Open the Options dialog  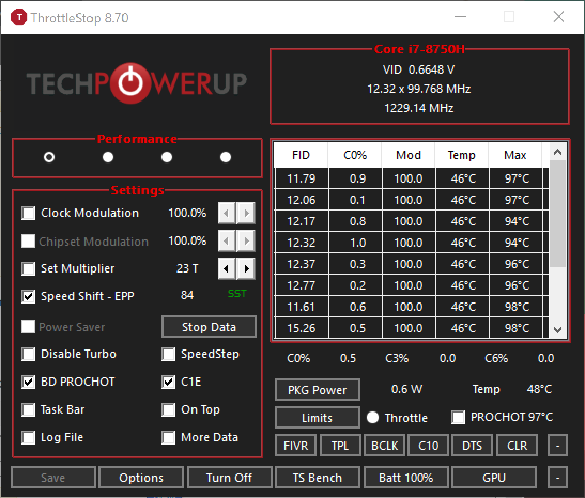click(x=141, y=478)
